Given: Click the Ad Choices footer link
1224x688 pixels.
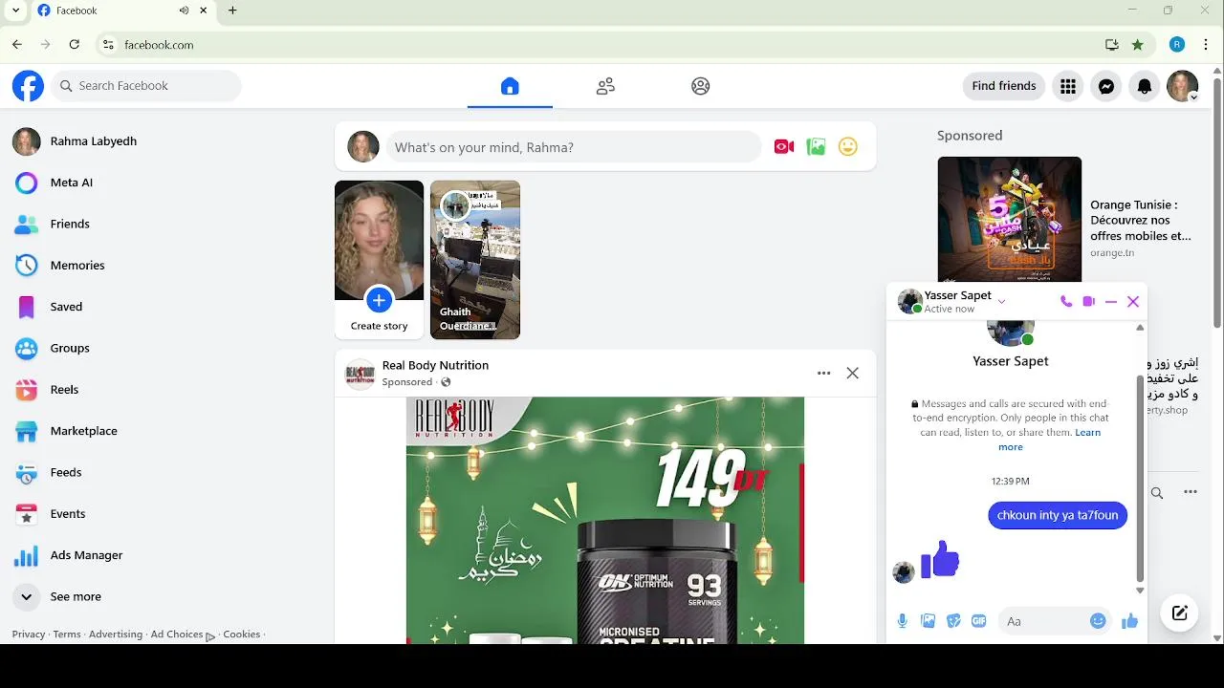Looking at the screenshot, I should (x=182, y=634).
